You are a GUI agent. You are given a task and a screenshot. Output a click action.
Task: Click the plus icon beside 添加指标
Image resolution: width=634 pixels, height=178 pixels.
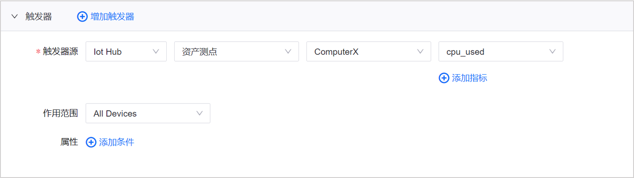(444, 78)
